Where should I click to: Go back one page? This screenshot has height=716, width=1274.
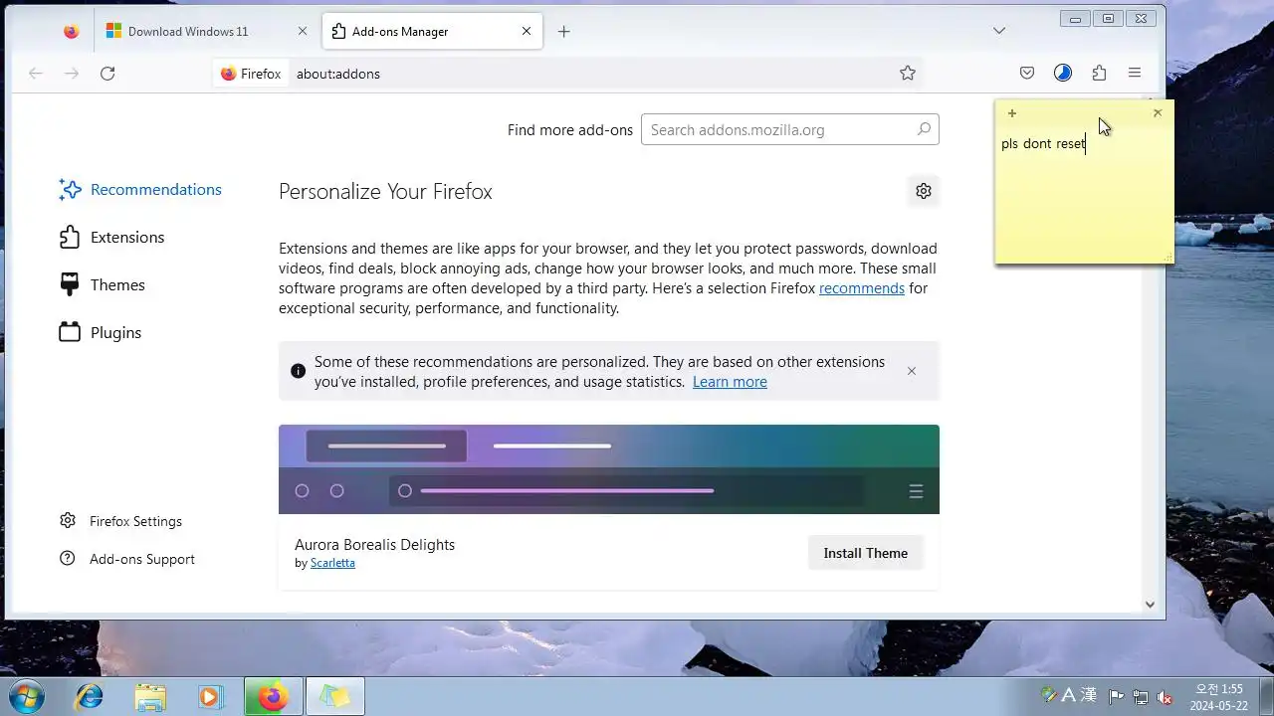click(36, 73)
